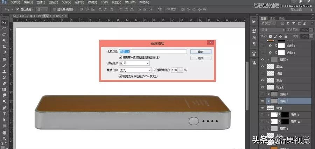Select the History Brush tool

pyautogui.click(x=4, y=77)
